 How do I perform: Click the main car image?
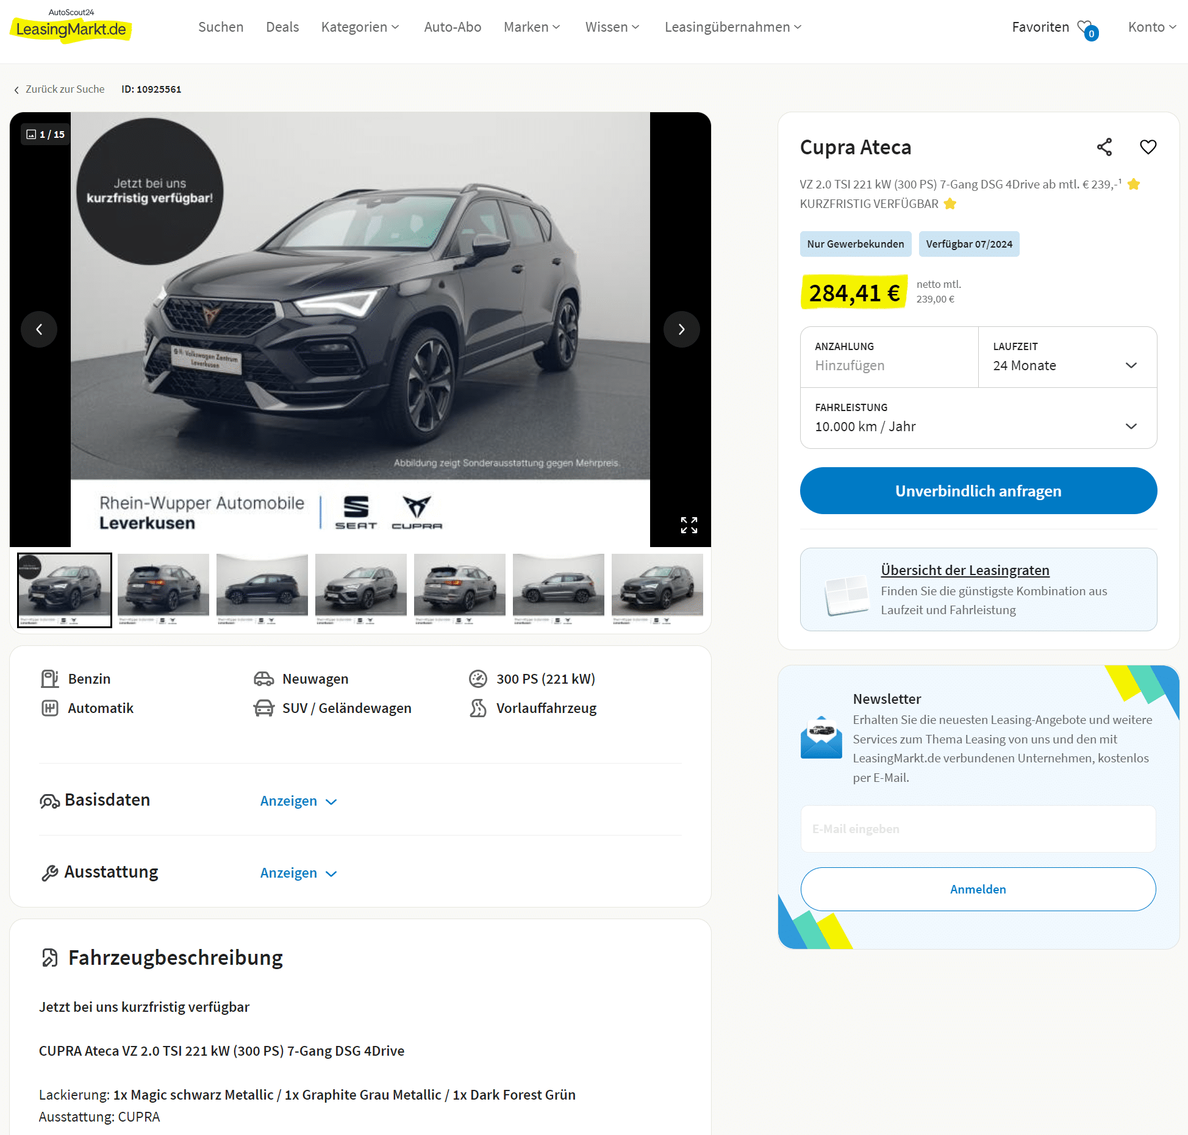click(360, 329)
